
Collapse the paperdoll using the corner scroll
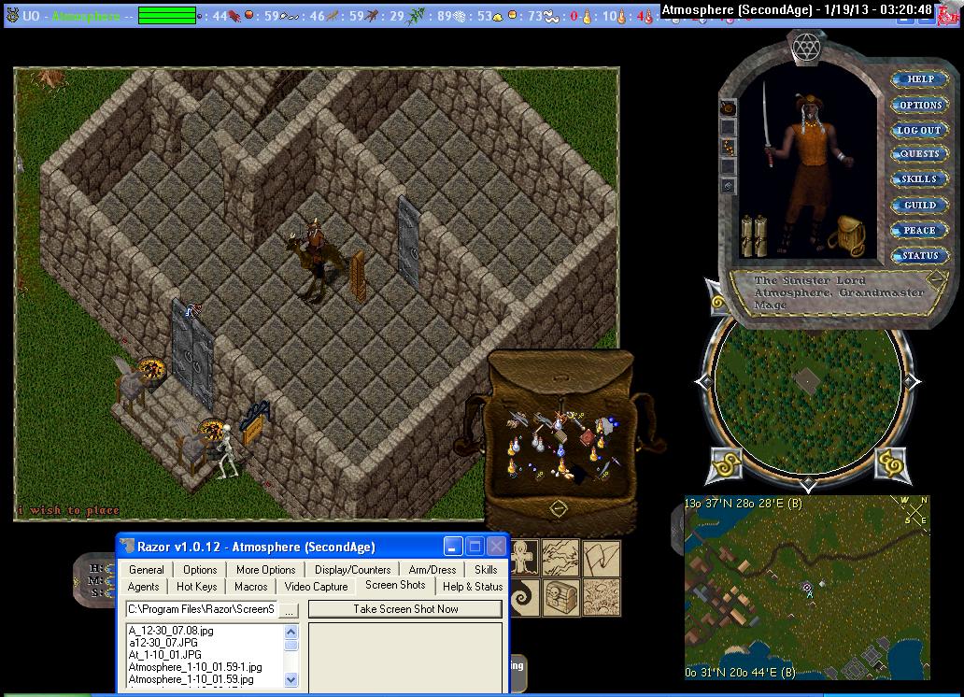[937, 277]
